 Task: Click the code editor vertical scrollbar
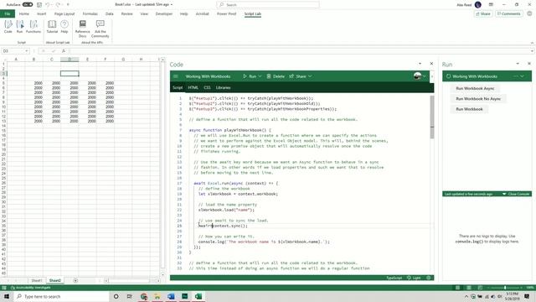tap(432, 117)
